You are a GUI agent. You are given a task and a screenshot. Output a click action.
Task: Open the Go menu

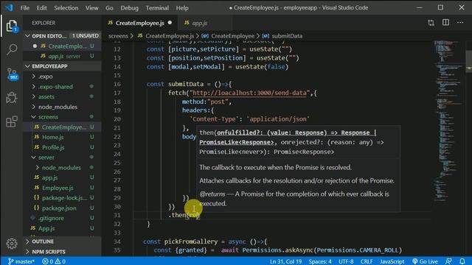tap(110, 8)
